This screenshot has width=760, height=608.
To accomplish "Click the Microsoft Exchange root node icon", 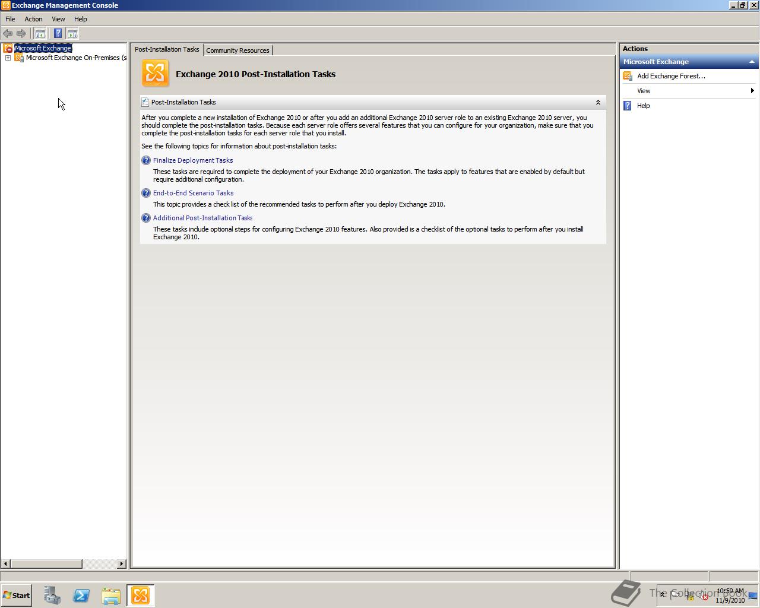I will (x=8, y=48).
